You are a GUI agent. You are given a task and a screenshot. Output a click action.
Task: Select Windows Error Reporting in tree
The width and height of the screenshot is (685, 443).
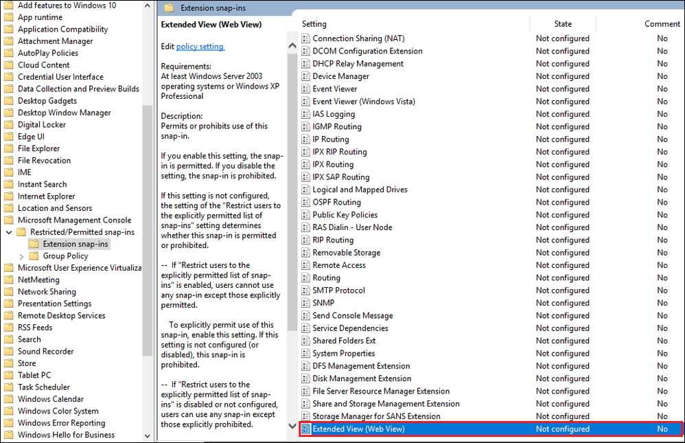point(61,423)
